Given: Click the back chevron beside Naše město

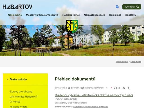Looking at the screenshot, I should (x=7, y=79).
